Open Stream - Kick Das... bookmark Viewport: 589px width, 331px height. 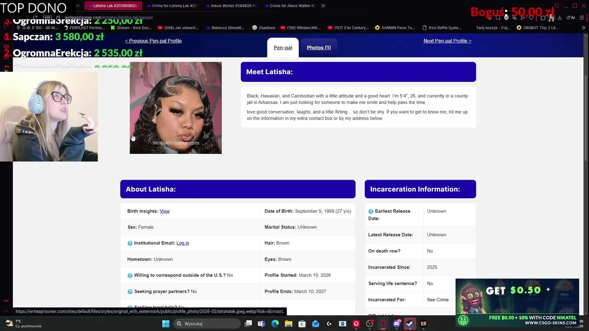(131, 28)
